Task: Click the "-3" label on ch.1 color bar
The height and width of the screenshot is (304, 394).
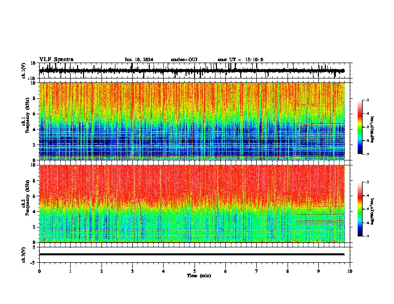Action: [x=367, y=100]
